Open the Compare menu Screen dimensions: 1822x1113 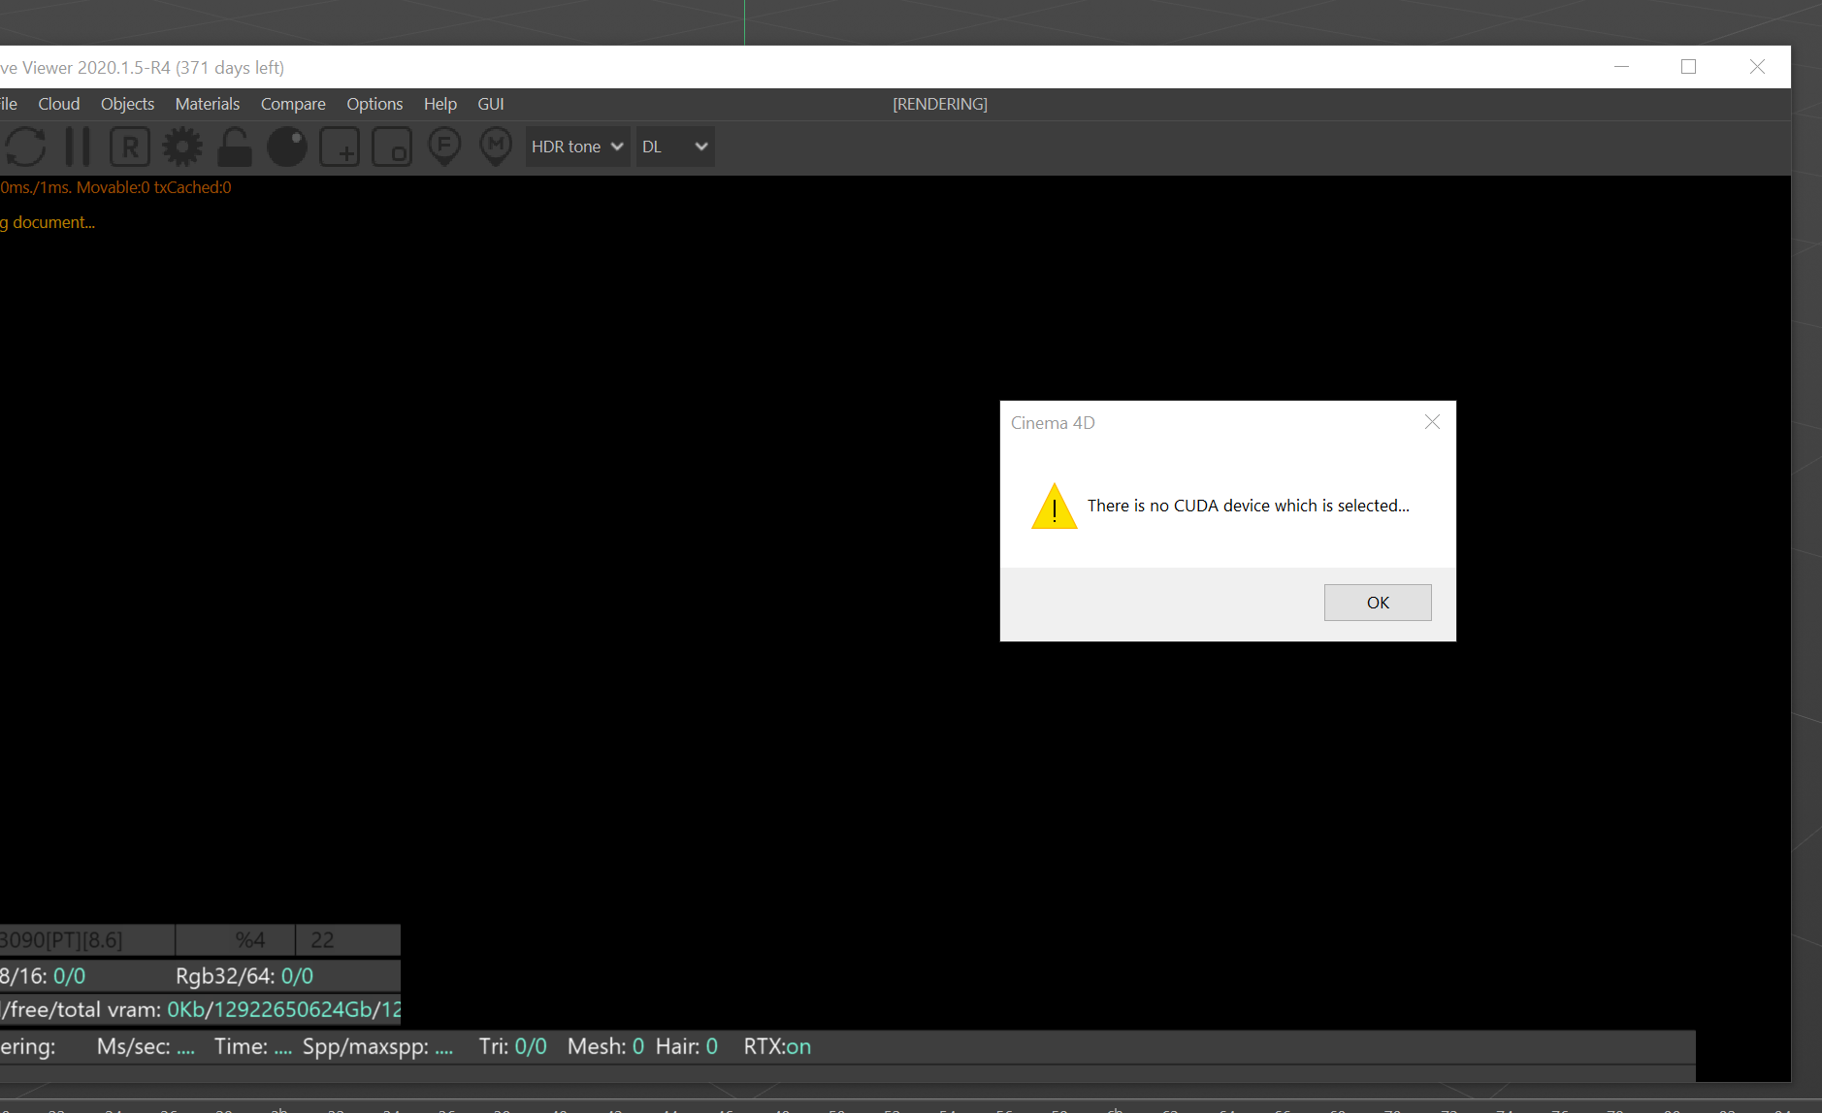click(x=293, y=104)
